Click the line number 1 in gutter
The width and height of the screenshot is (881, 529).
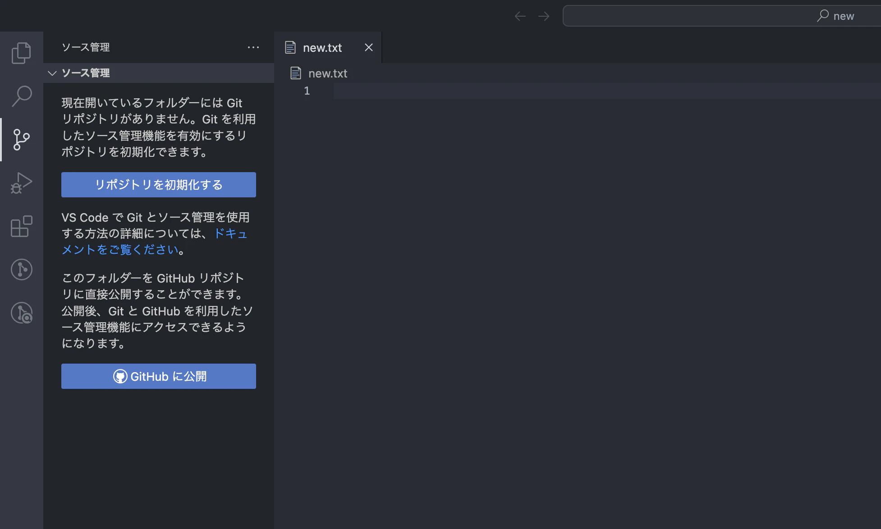(307, 91)
